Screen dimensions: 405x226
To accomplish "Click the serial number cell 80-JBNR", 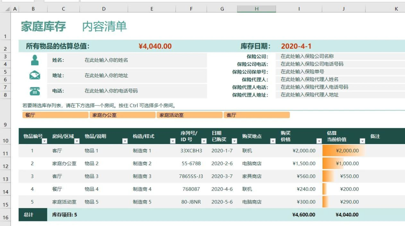I will click(191, 202).
